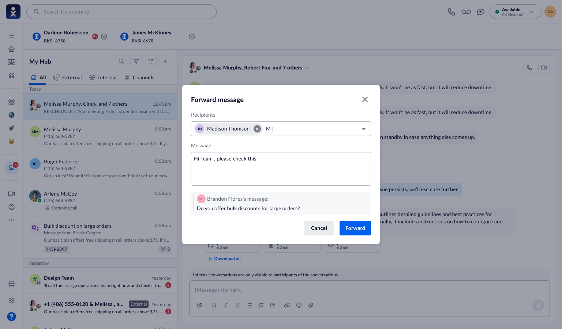
Task: Click the Forward button
Action: (355, 228)
